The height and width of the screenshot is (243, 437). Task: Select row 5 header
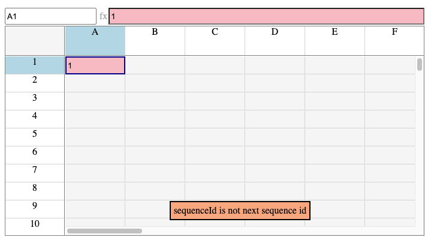point(35,137)
